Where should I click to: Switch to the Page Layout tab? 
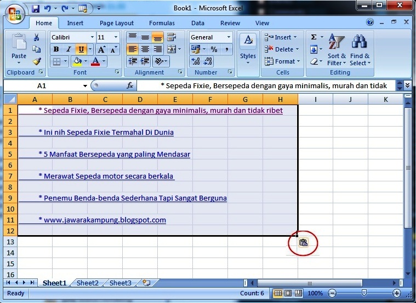[x=117, y=23]
